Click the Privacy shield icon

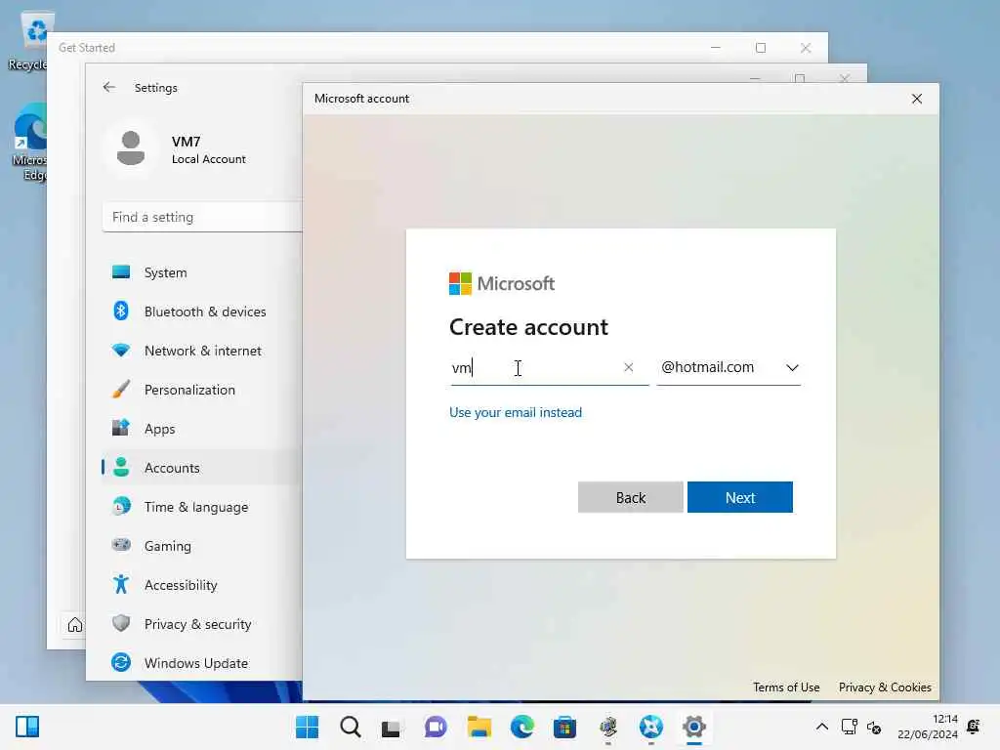click(120, 623)
